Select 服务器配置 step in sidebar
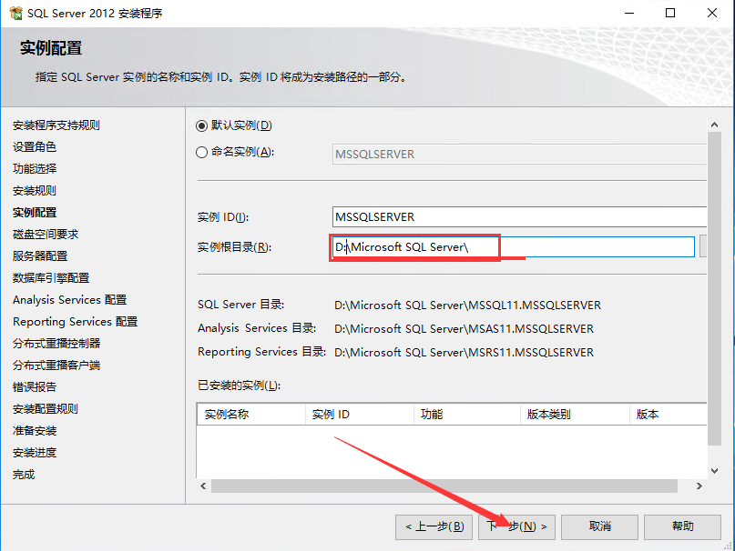735x551 pixels. pos(40,256)
